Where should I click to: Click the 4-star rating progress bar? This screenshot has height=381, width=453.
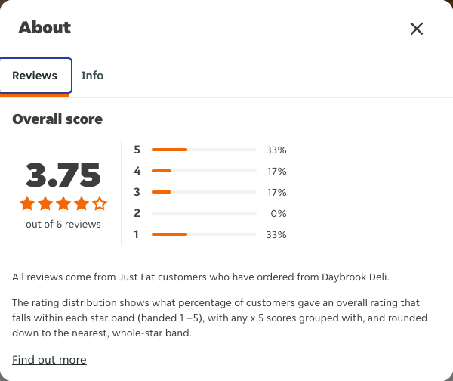pos(204,171)
